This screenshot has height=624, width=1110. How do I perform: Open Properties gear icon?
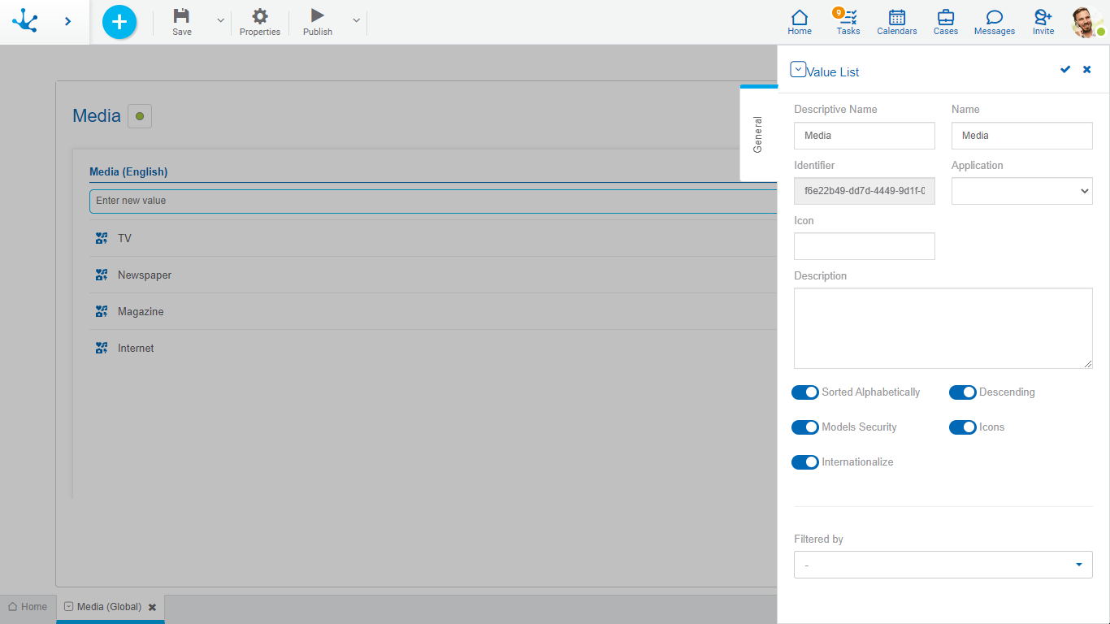tap(260, 16)
